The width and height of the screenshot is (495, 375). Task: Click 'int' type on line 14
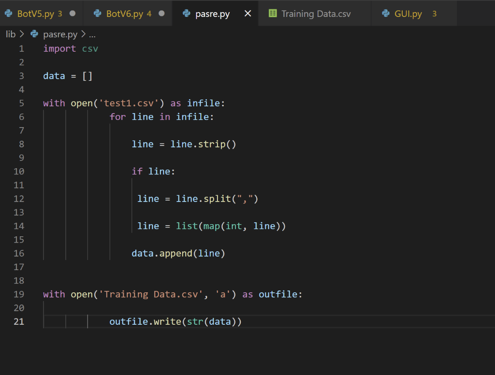click(234, 226)
